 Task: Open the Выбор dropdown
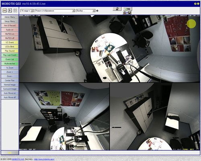point(86,11)
